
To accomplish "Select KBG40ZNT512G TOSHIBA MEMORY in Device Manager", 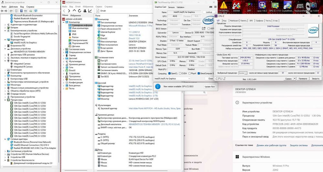I will (29, 52).
